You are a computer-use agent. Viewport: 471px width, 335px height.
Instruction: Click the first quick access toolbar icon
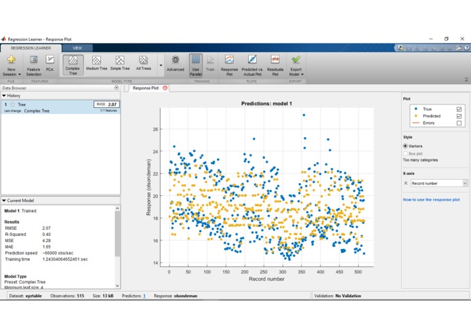[401, 47]
